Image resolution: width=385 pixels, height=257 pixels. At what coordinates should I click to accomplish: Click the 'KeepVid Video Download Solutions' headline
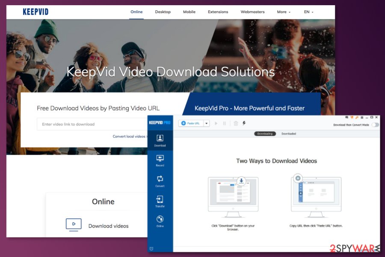(171, 72)
